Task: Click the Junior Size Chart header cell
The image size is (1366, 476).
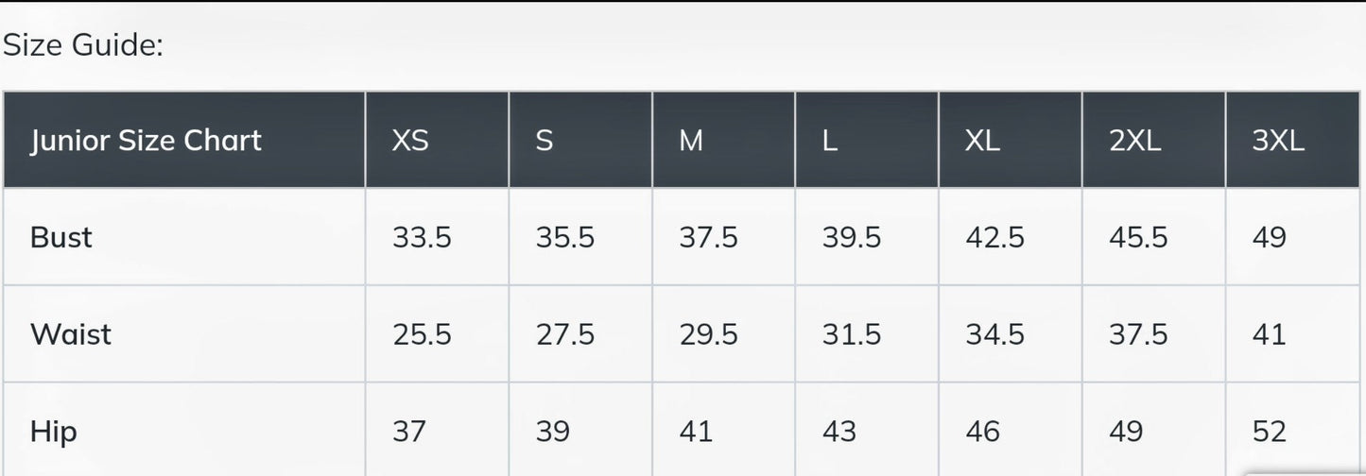Action: pyautogui.click(x=146, y=141)
